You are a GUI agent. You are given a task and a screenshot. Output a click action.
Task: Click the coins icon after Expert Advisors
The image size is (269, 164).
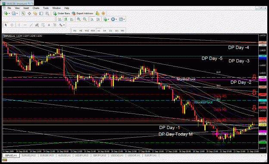click(x=97, y=13)
